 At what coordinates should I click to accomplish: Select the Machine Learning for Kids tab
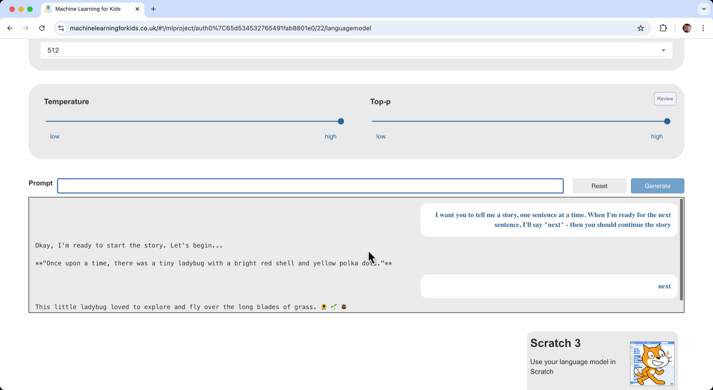click(x=88, y=9)
